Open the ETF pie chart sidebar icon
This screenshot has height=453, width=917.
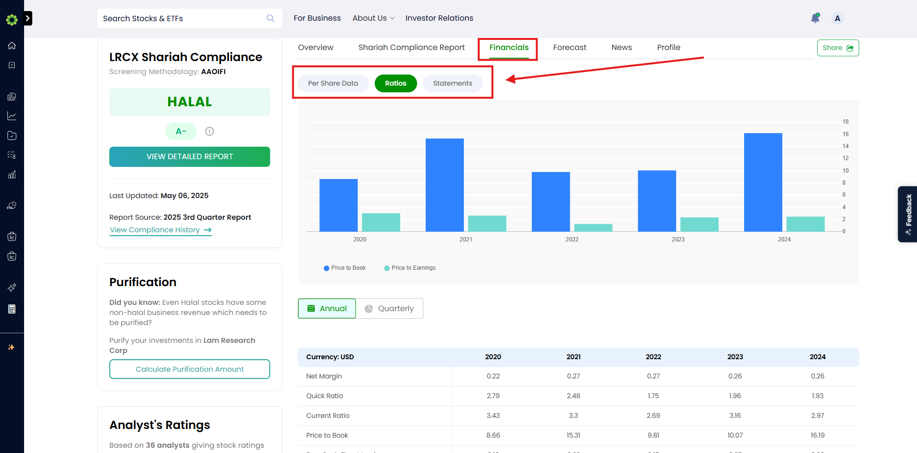pyautogui.click(x=12, y=206)
